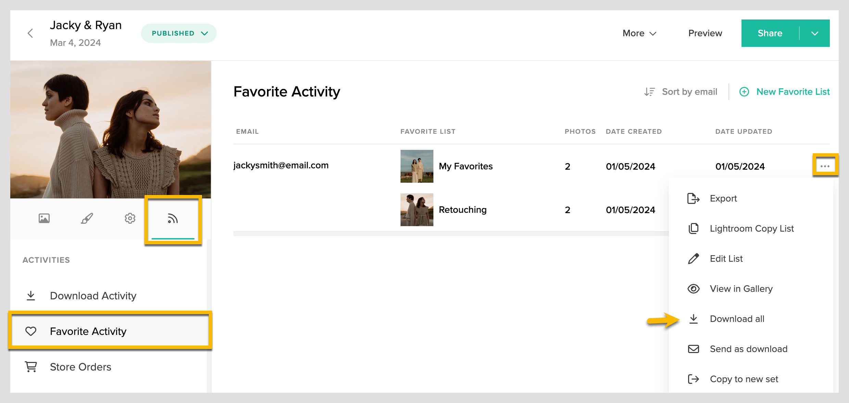Open the design brush tab icon
The height and width of the screenshot is (403, 849).
point(87,218)
